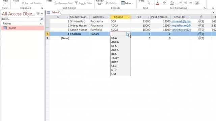Open the Refresh All dropdown

[x=100, y=4]
